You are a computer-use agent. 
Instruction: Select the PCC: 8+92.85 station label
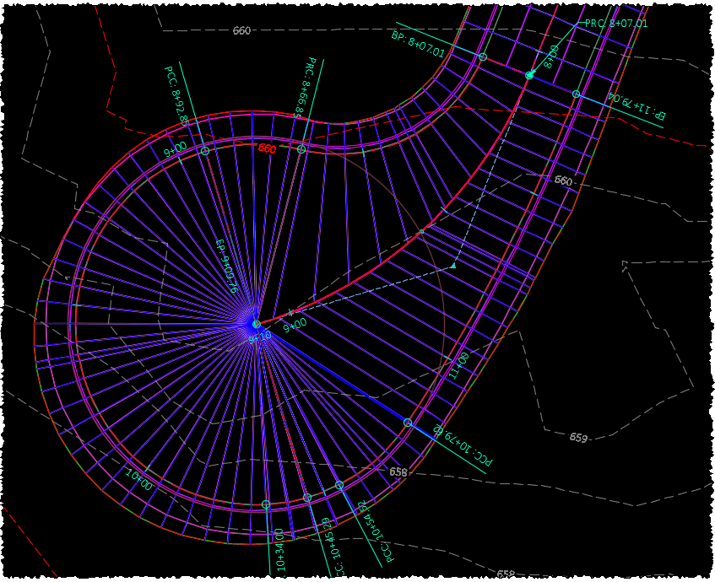click(176, 95)
